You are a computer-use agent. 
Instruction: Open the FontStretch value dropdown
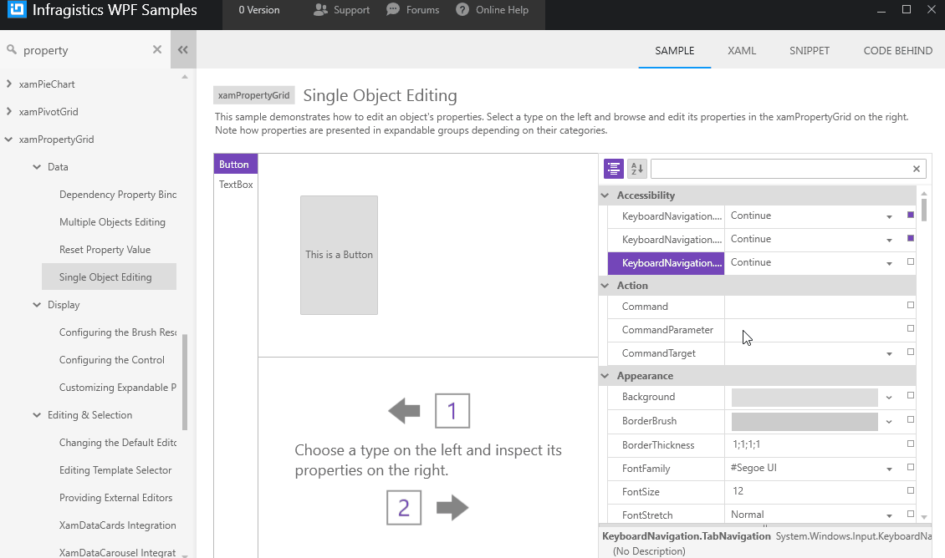point(889,515)
